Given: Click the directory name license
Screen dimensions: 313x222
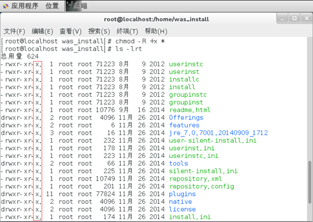Looking at the screenshot, I should click(182, 209).
